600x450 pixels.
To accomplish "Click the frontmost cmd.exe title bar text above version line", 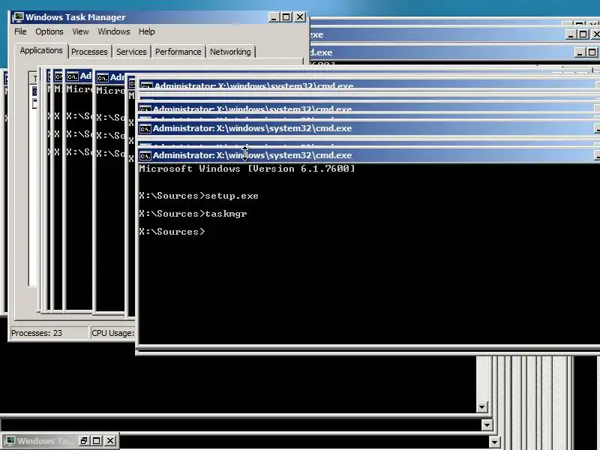I will pos(252,155).
